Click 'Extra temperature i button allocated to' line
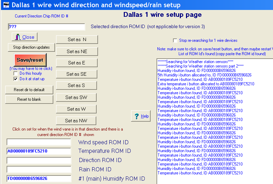Screen dimensions: 273x184 coord(206,84)
